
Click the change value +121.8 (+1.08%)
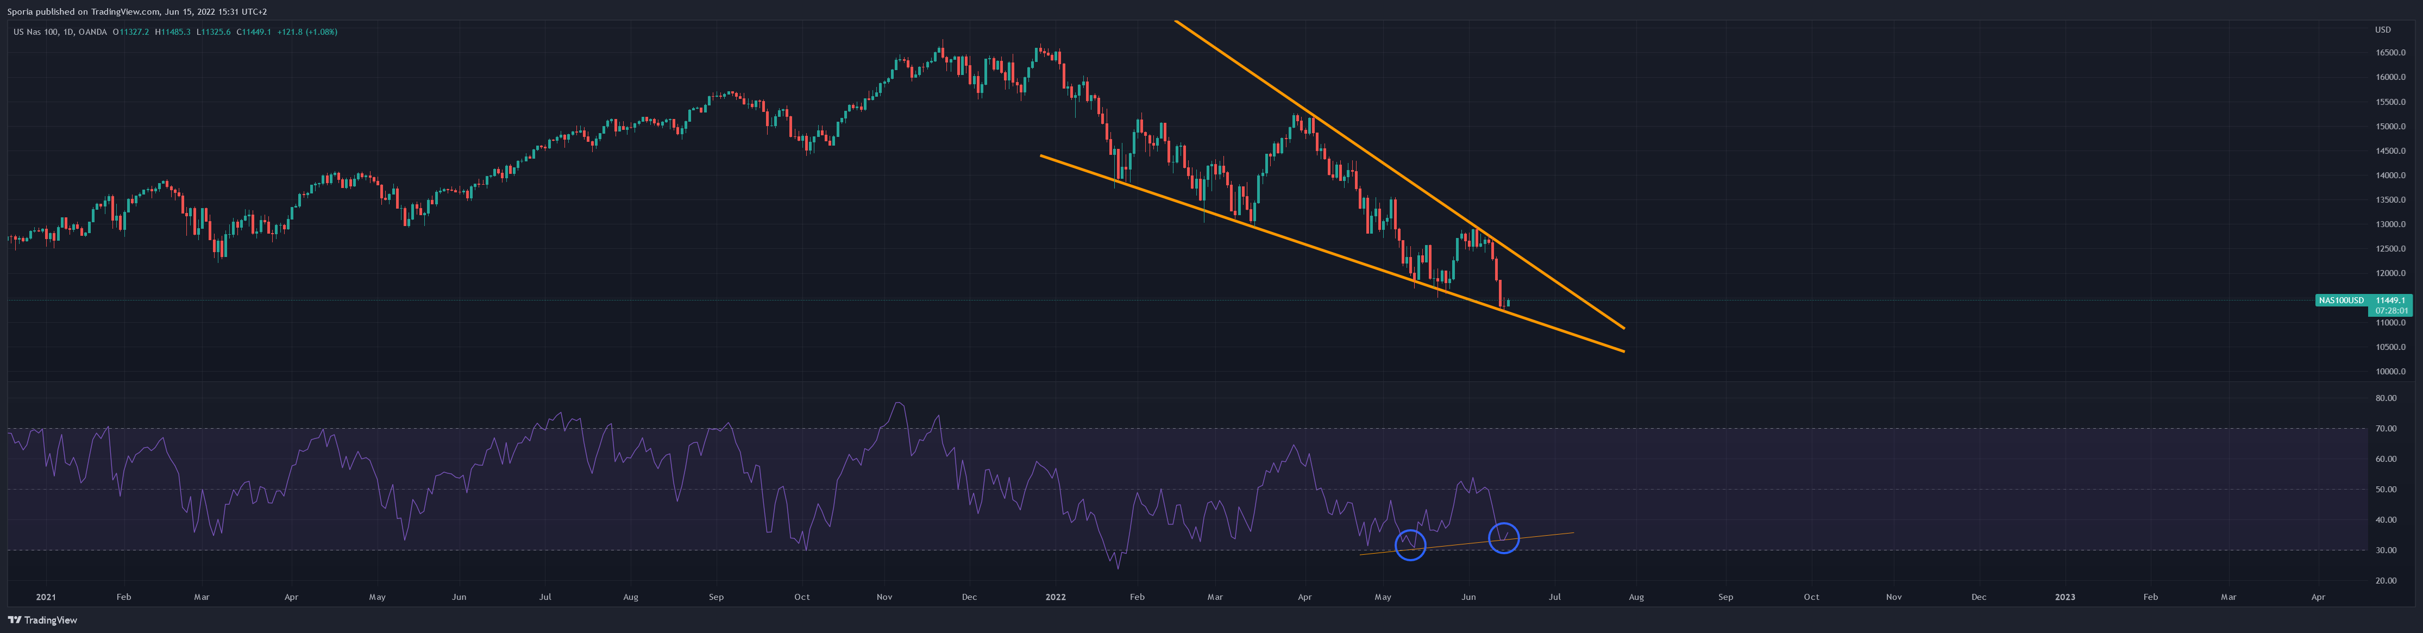[307, 32]
